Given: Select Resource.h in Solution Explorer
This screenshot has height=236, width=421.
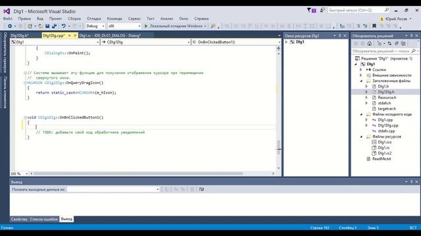Looking at the screenshot, I should [387, 98].
